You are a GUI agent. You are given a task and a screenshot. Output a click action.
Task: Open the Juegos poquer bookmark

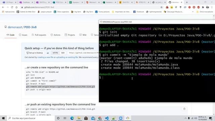pyautogui.click(x=45, y=12)
